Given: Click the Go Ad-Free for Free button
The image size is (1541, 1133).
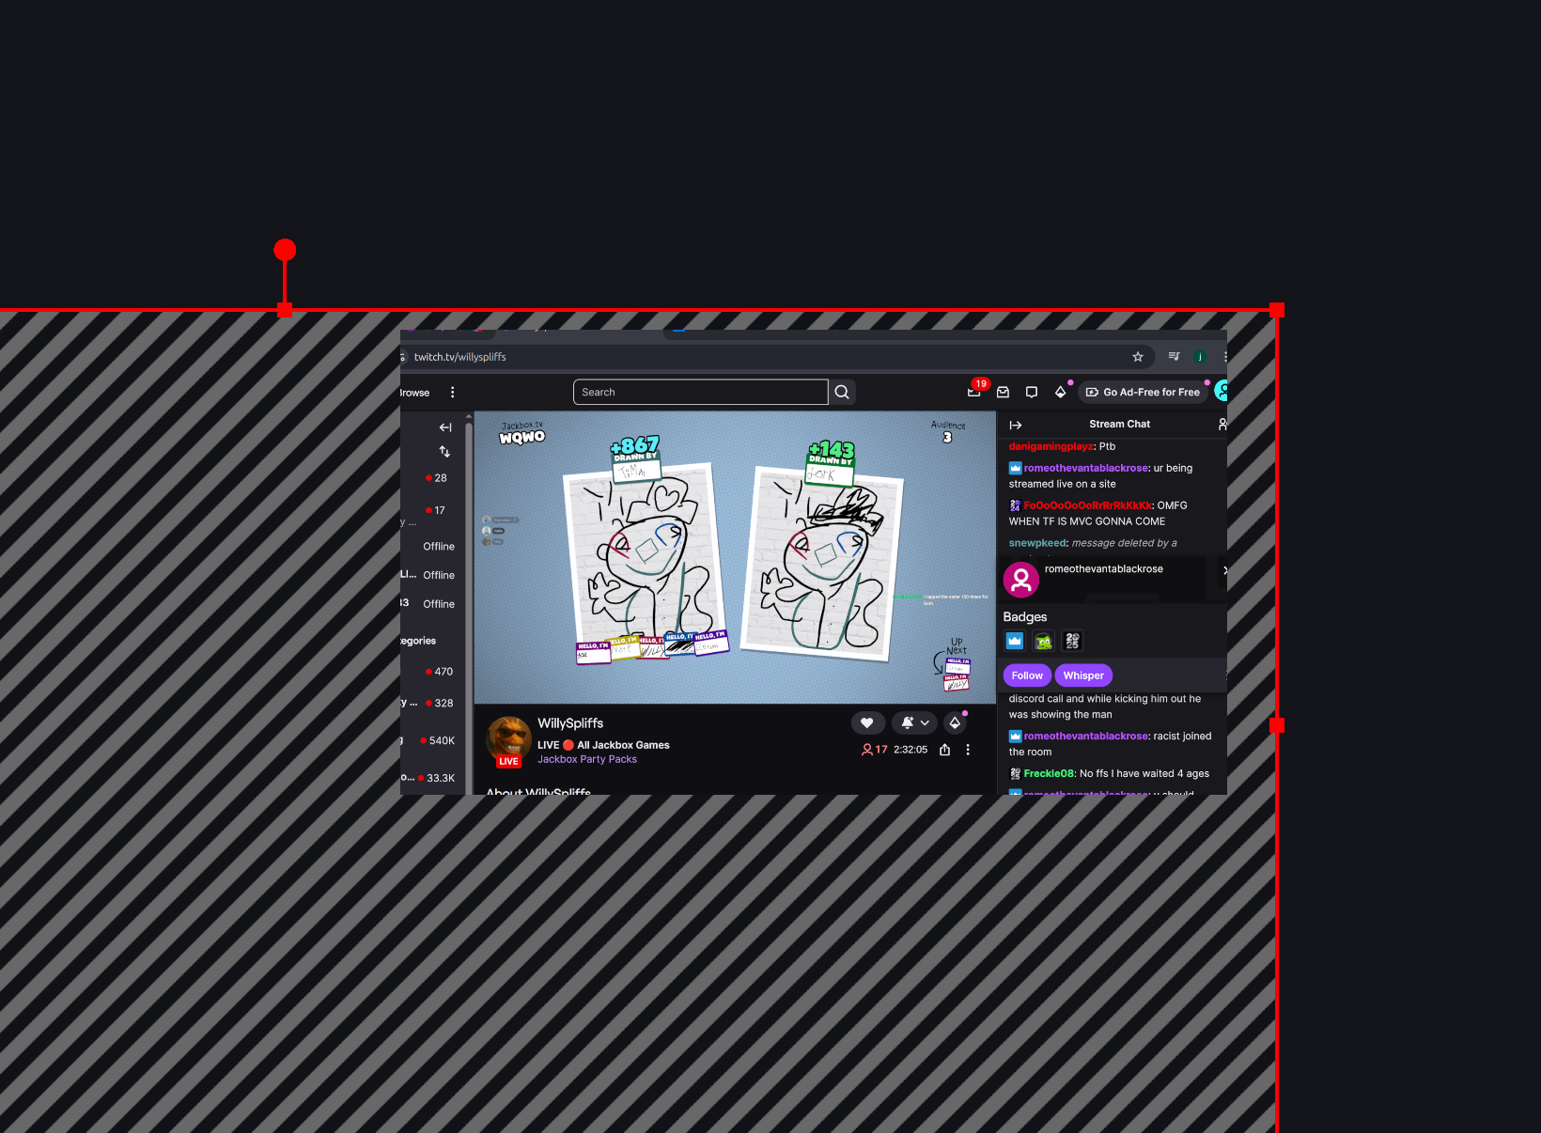Looking at the screenshot, I should [1144, 392].
